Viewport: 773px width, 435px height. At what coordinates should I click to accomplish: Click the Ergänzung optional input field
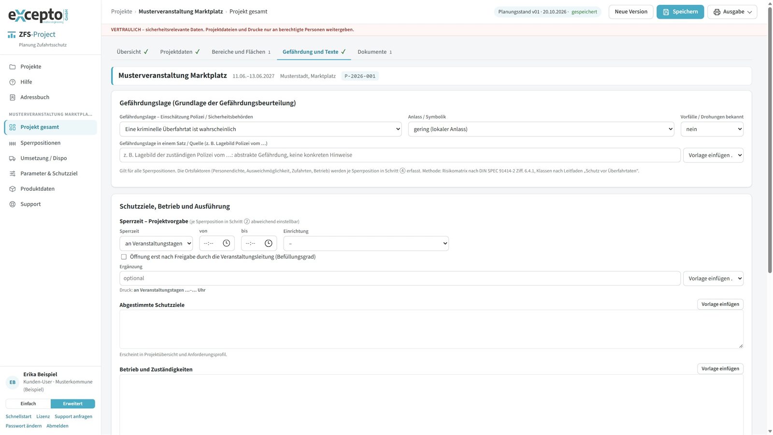[400, 278]
